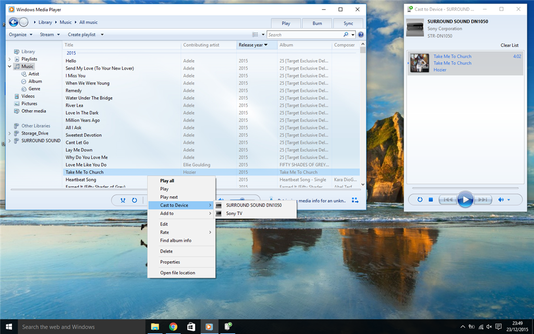
Task: Click the Album icon under Music
Action: coord(24,81)
